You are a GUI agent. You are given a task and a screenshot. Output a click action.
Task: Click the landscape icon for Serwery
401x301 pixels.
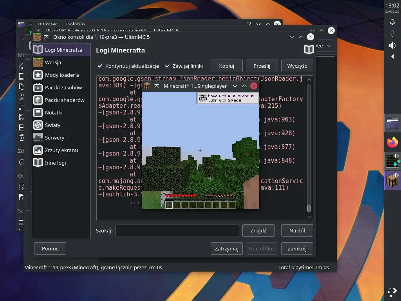(x=38, y=138)
